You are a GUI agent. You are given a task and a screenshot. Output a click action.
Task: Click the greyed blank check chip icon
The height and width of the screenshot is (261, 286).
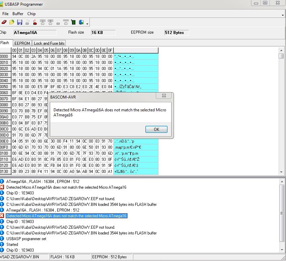click(x=58, y=23)
